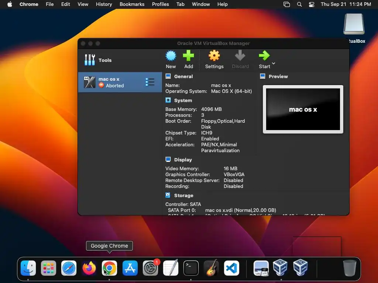Click the Stage Manager icon in menu bar
Image resolution: width=378 pixels, height=283 pixels.
coord(286,4)
